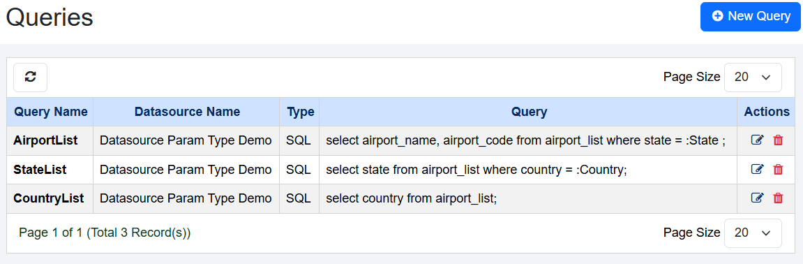Delete the AirportList query
The image size is (803, 264).
[x=778, y=140]
